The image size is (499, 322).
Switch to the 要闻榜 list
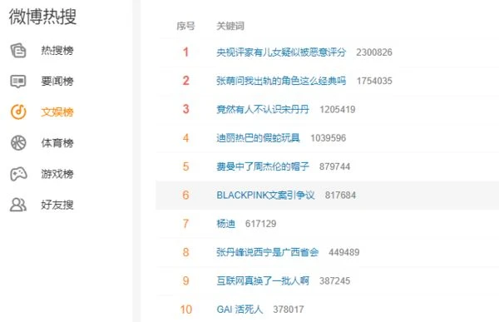click(57, 82)
